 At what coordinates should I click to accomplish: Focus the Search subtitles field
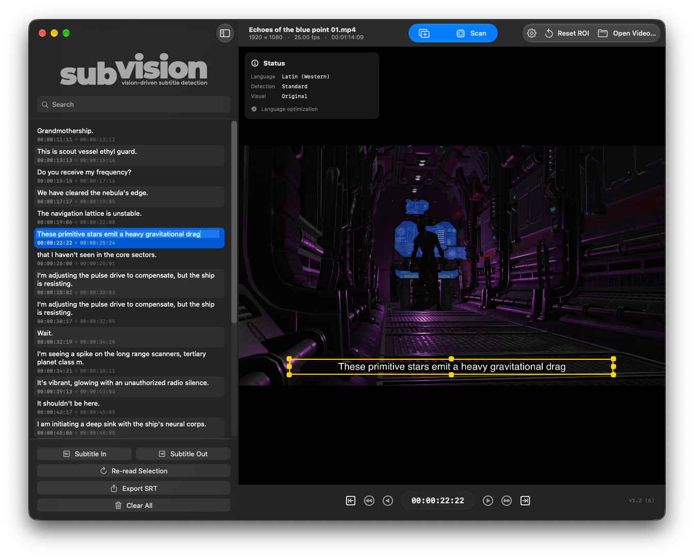coord(134,104)
